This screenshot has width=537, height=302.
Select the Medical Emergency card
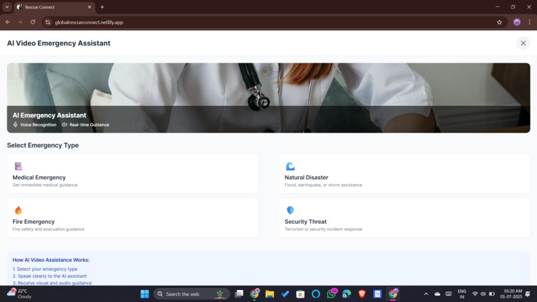click(x=133, y=174)
